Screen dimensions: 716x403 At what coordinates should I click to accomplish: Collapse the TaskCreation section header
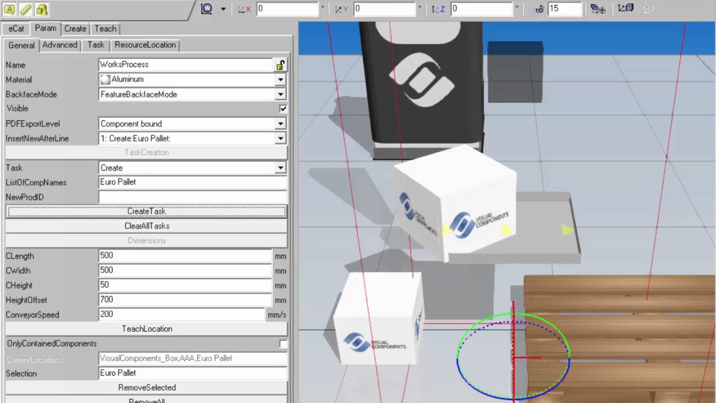pos(147,152)
